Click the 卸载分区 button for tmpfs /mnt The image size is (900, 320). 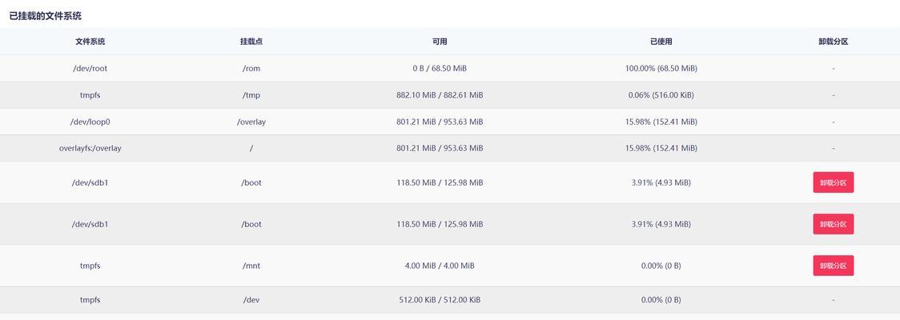833,266
